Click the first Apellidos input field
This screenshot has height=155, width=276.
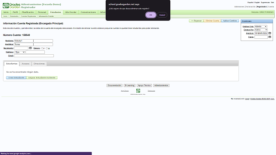24,44
